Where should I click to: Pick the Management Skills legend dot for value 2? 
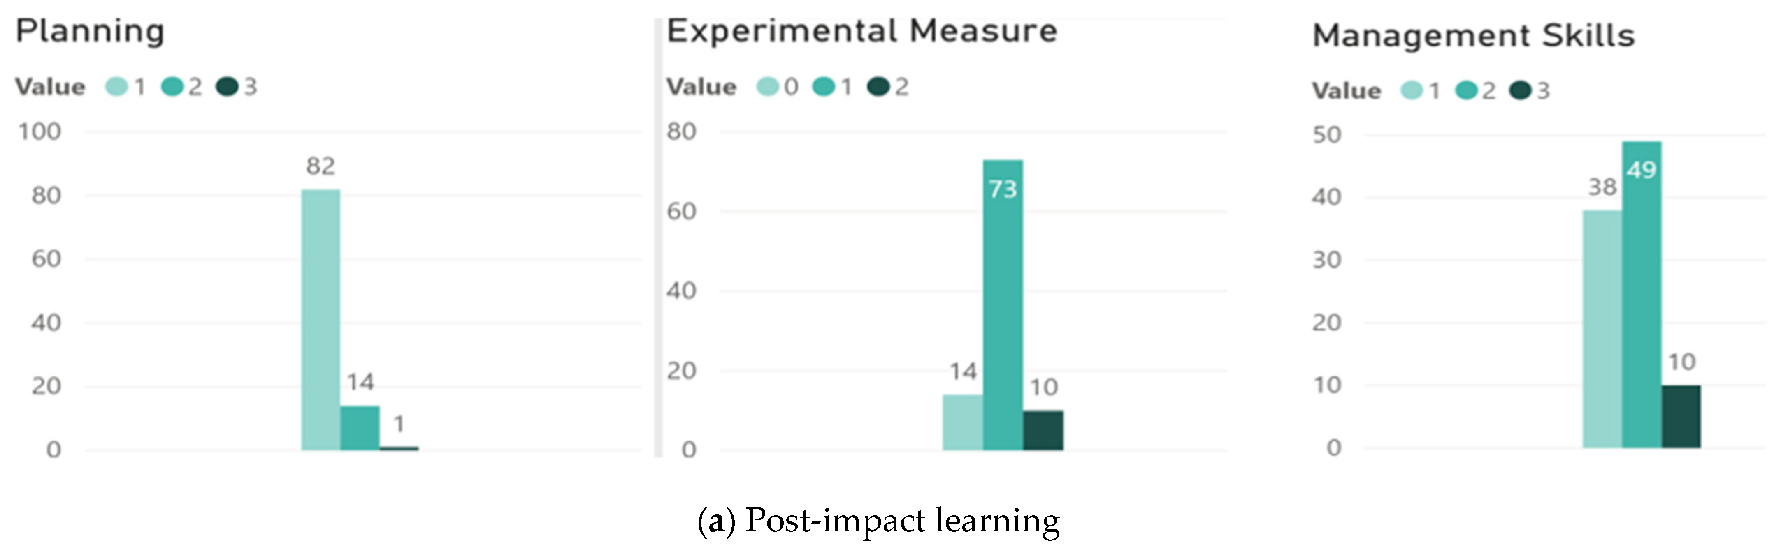click(1466, 90)
